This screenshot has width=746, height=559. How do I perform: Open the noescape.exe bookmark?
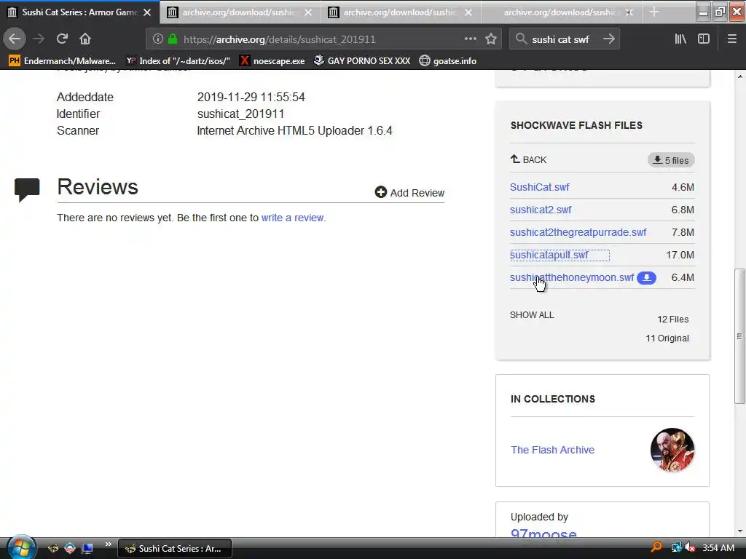pos(272,61)
